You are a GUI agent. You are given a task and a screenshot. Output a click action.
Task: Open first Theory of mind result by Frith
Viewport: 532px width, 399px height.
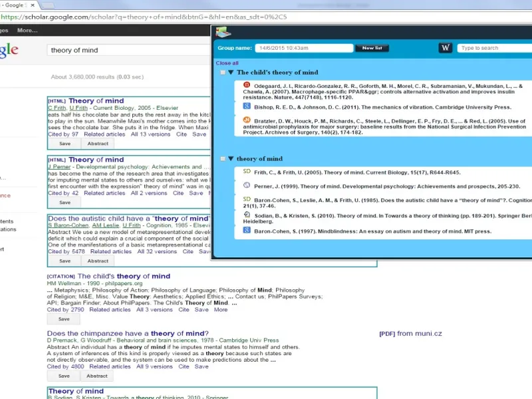(x=96, y=101)
